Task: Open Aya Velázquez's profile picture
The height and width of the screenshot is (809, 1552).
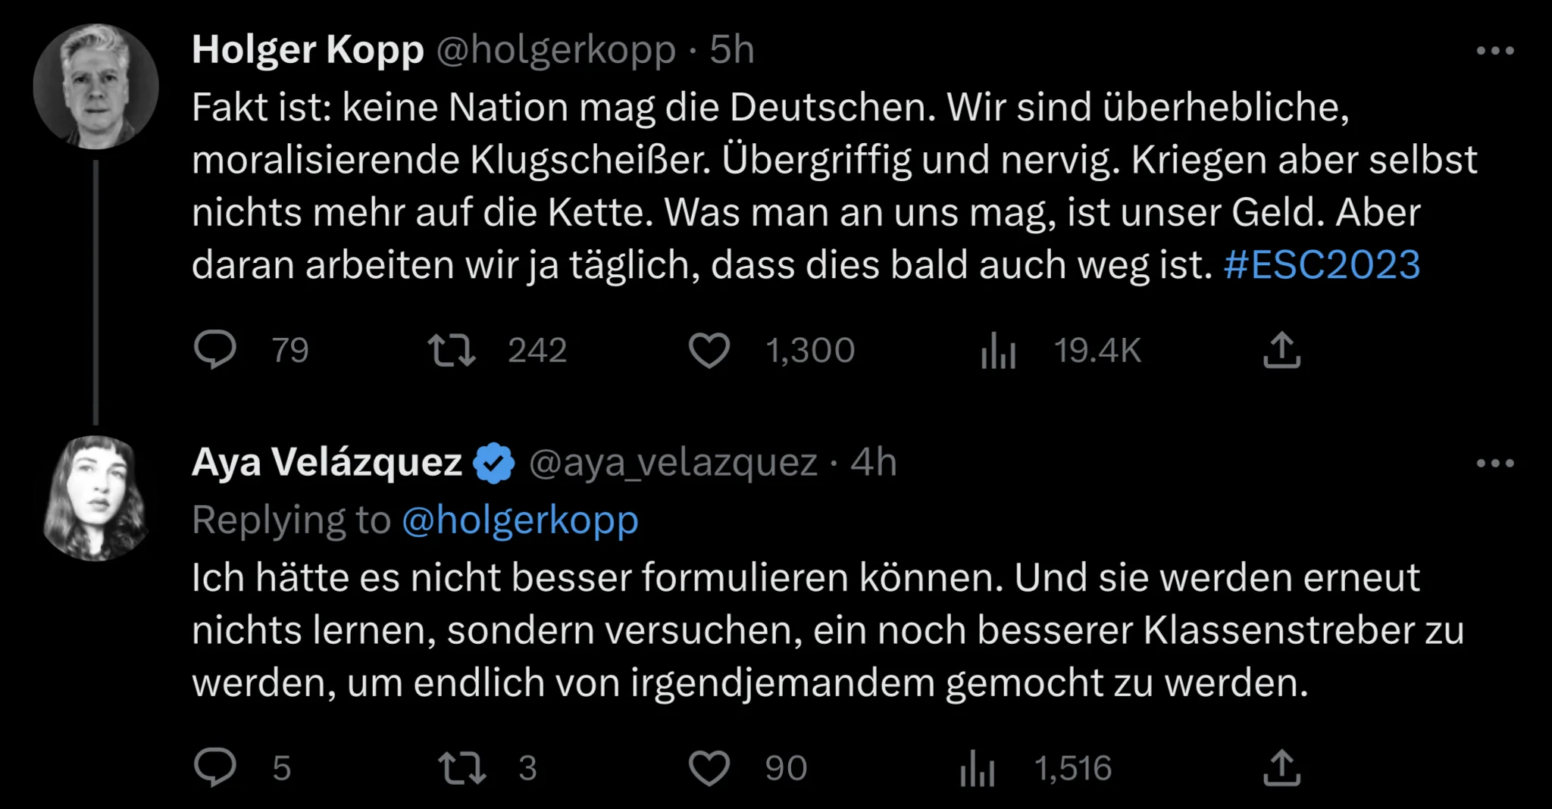Action: (95, 498)
